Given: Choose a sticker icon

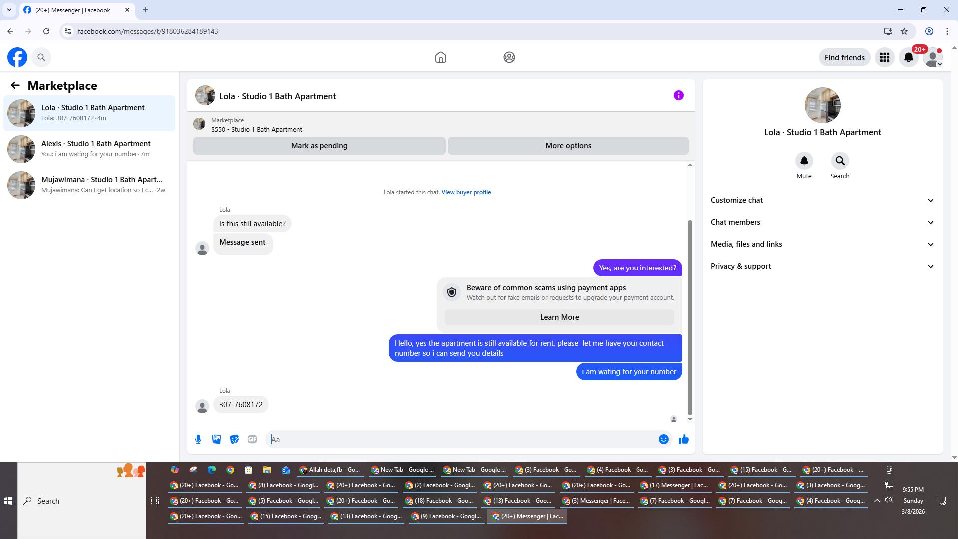Looking at the screenshot, I should pos(234,439).
